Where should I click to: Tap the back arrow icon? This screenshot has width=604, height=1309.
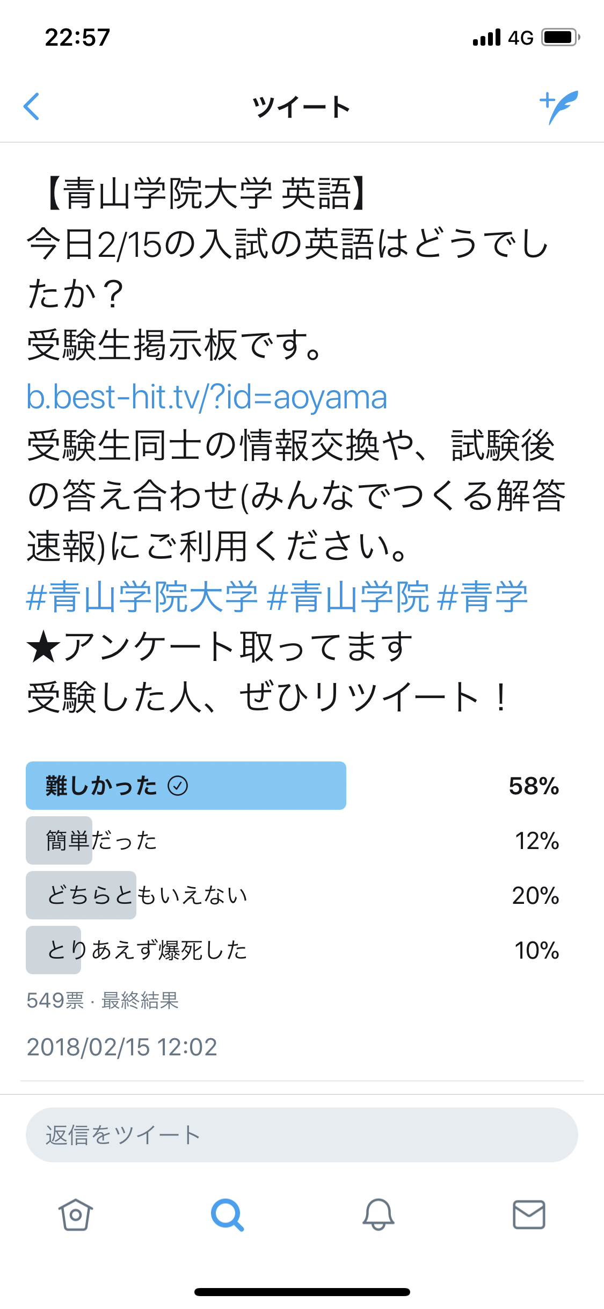(x=32, y=106)
